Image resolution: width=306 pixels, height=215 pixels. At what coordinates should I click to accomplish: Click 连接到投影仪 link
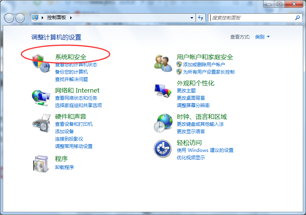coord(69,139)
